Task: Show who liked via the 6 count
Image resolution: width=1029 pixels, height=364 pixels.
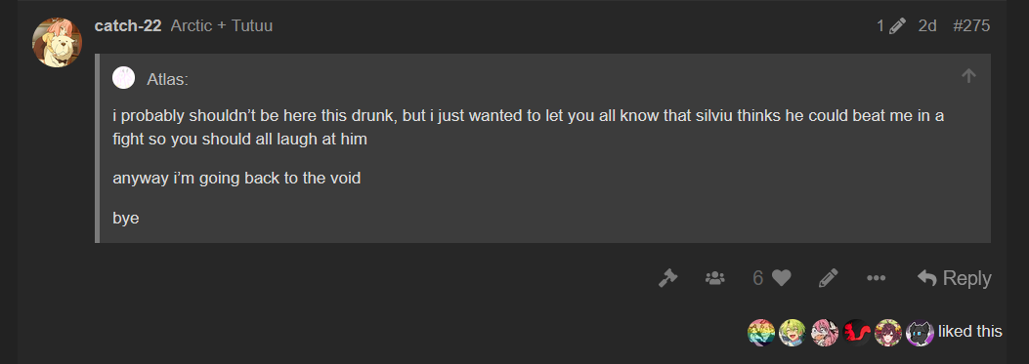Action: [x=758, y=278]
